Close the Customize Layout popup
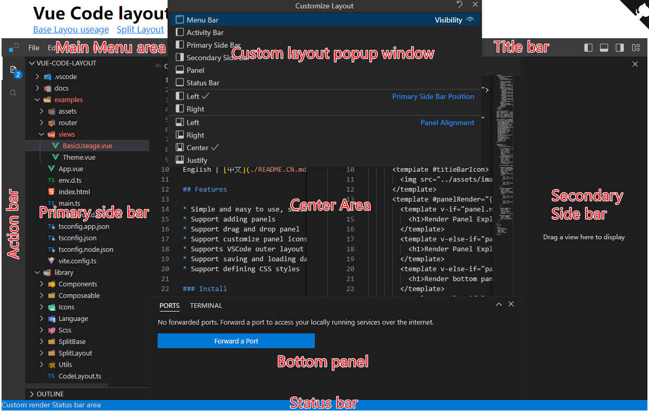This screenshot has width=649, height=411. click(x=475, y=5)
